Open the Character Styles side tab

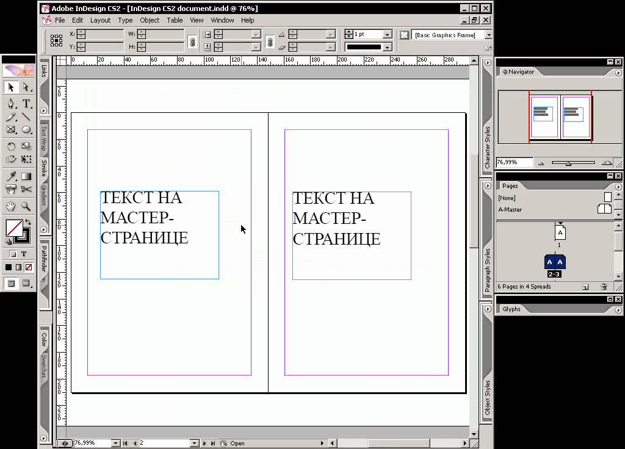pos(487,148)
